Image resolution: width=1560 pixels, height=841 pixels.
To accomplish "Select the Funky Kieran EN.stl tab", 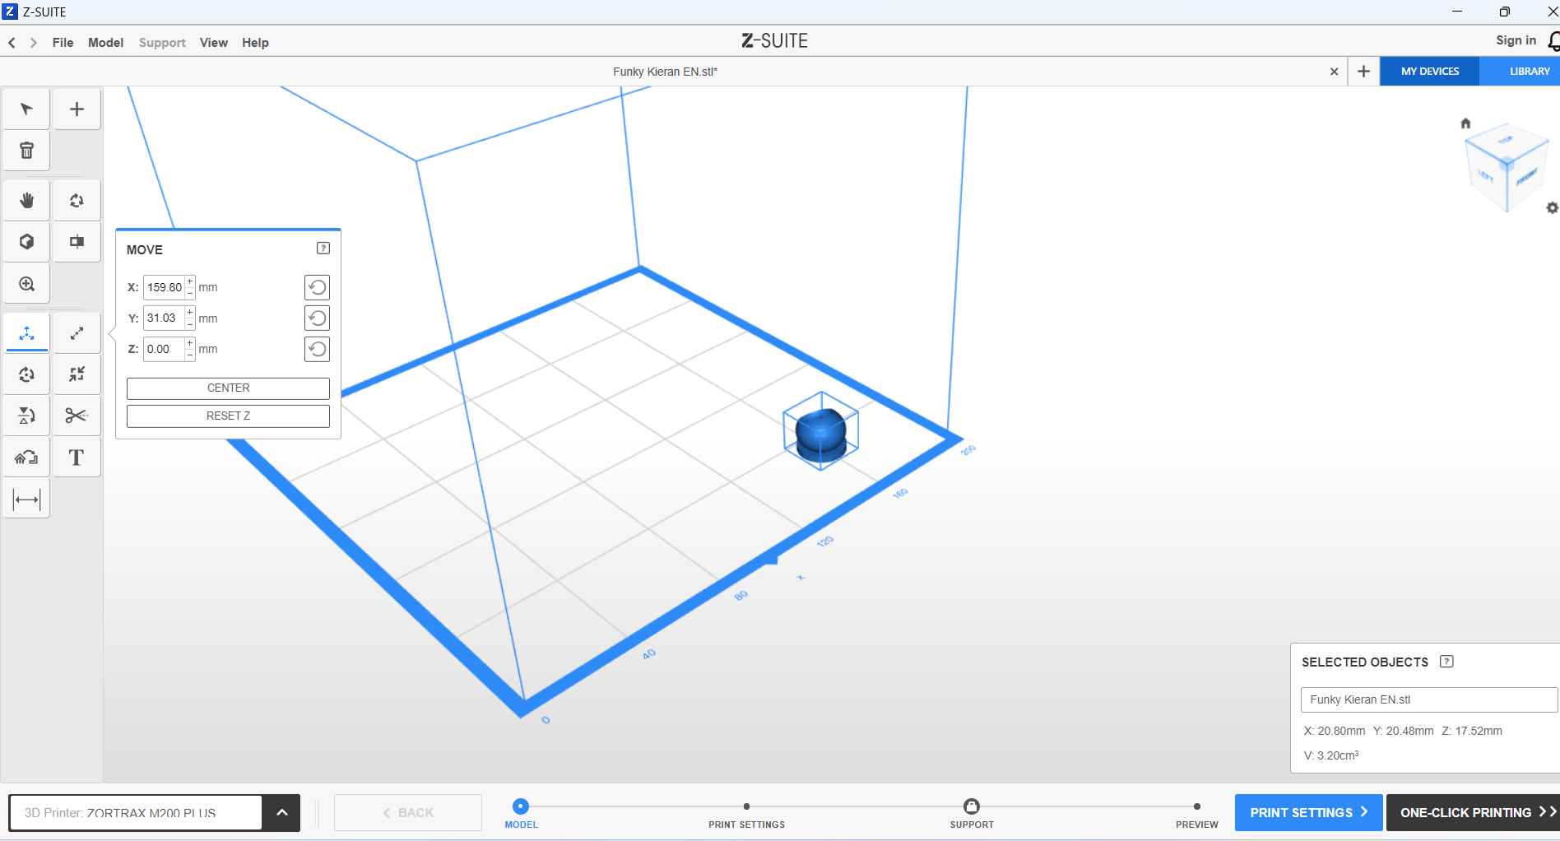I will coord(665,72).
